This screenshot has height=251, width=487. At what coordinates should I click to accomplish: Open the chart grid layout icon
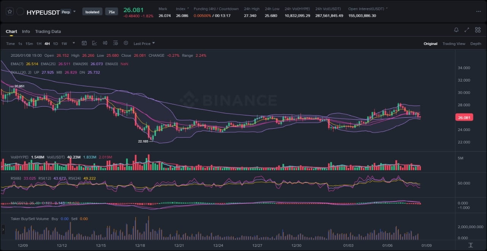click(x=477, y=30)
